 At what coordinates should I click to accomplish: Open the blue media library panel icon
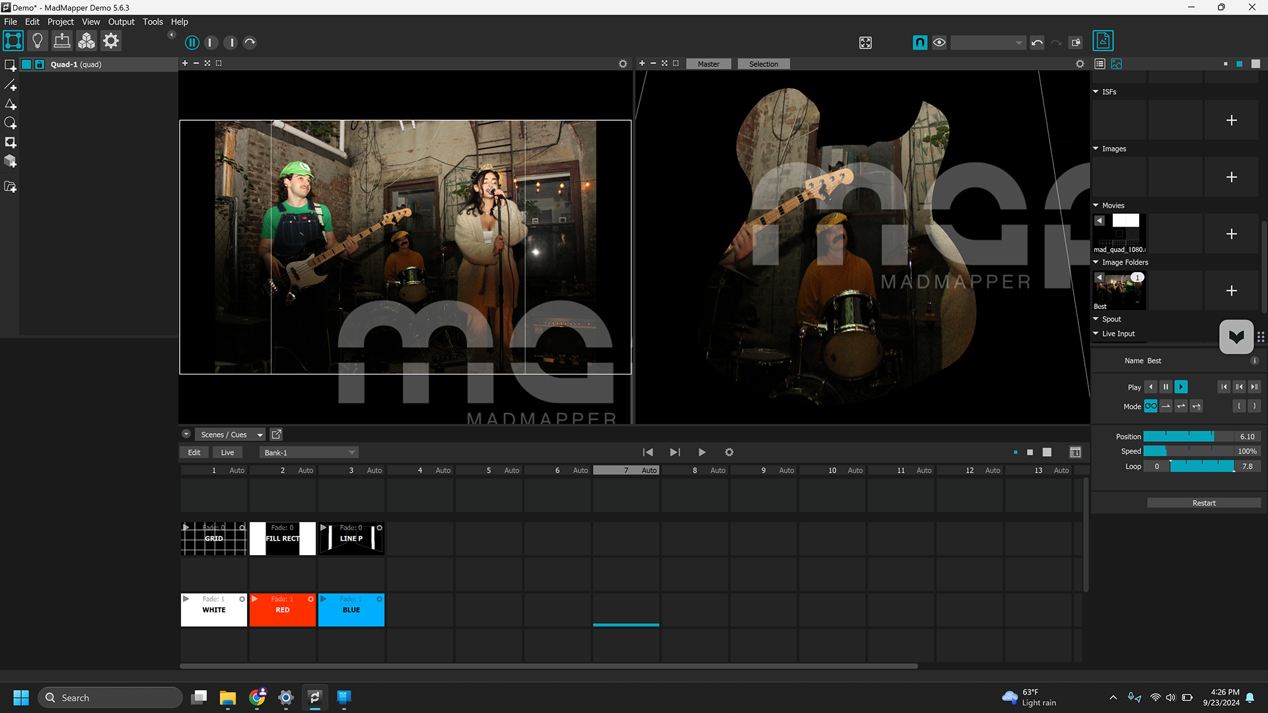point(1103,41)
